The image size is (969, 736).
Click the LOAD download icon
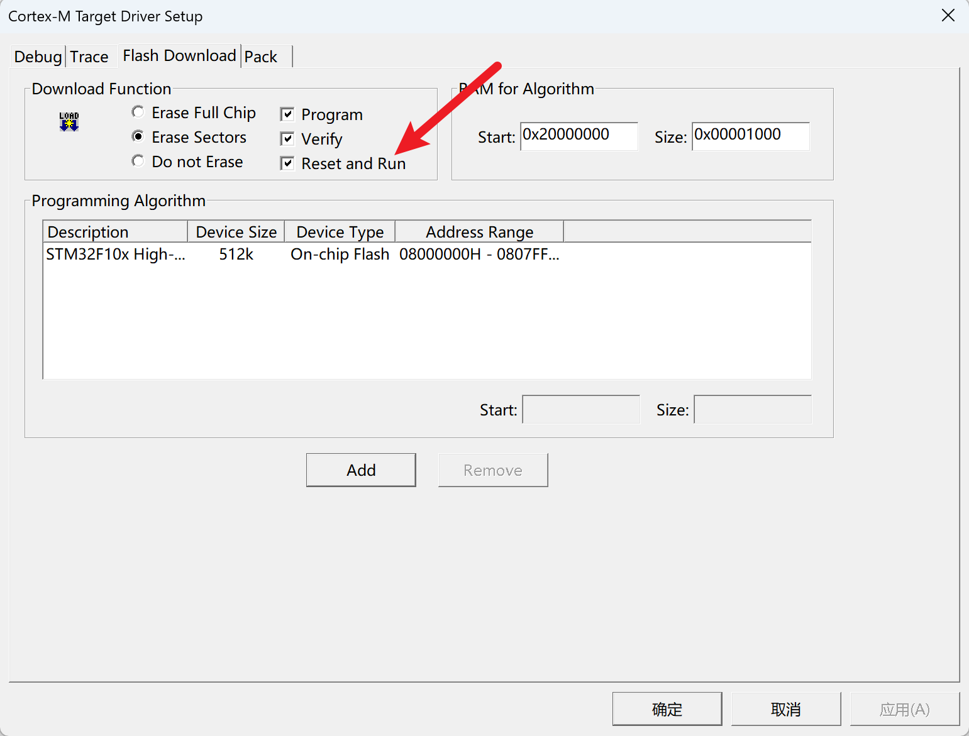pyautogui.click(x=69, y=121)
